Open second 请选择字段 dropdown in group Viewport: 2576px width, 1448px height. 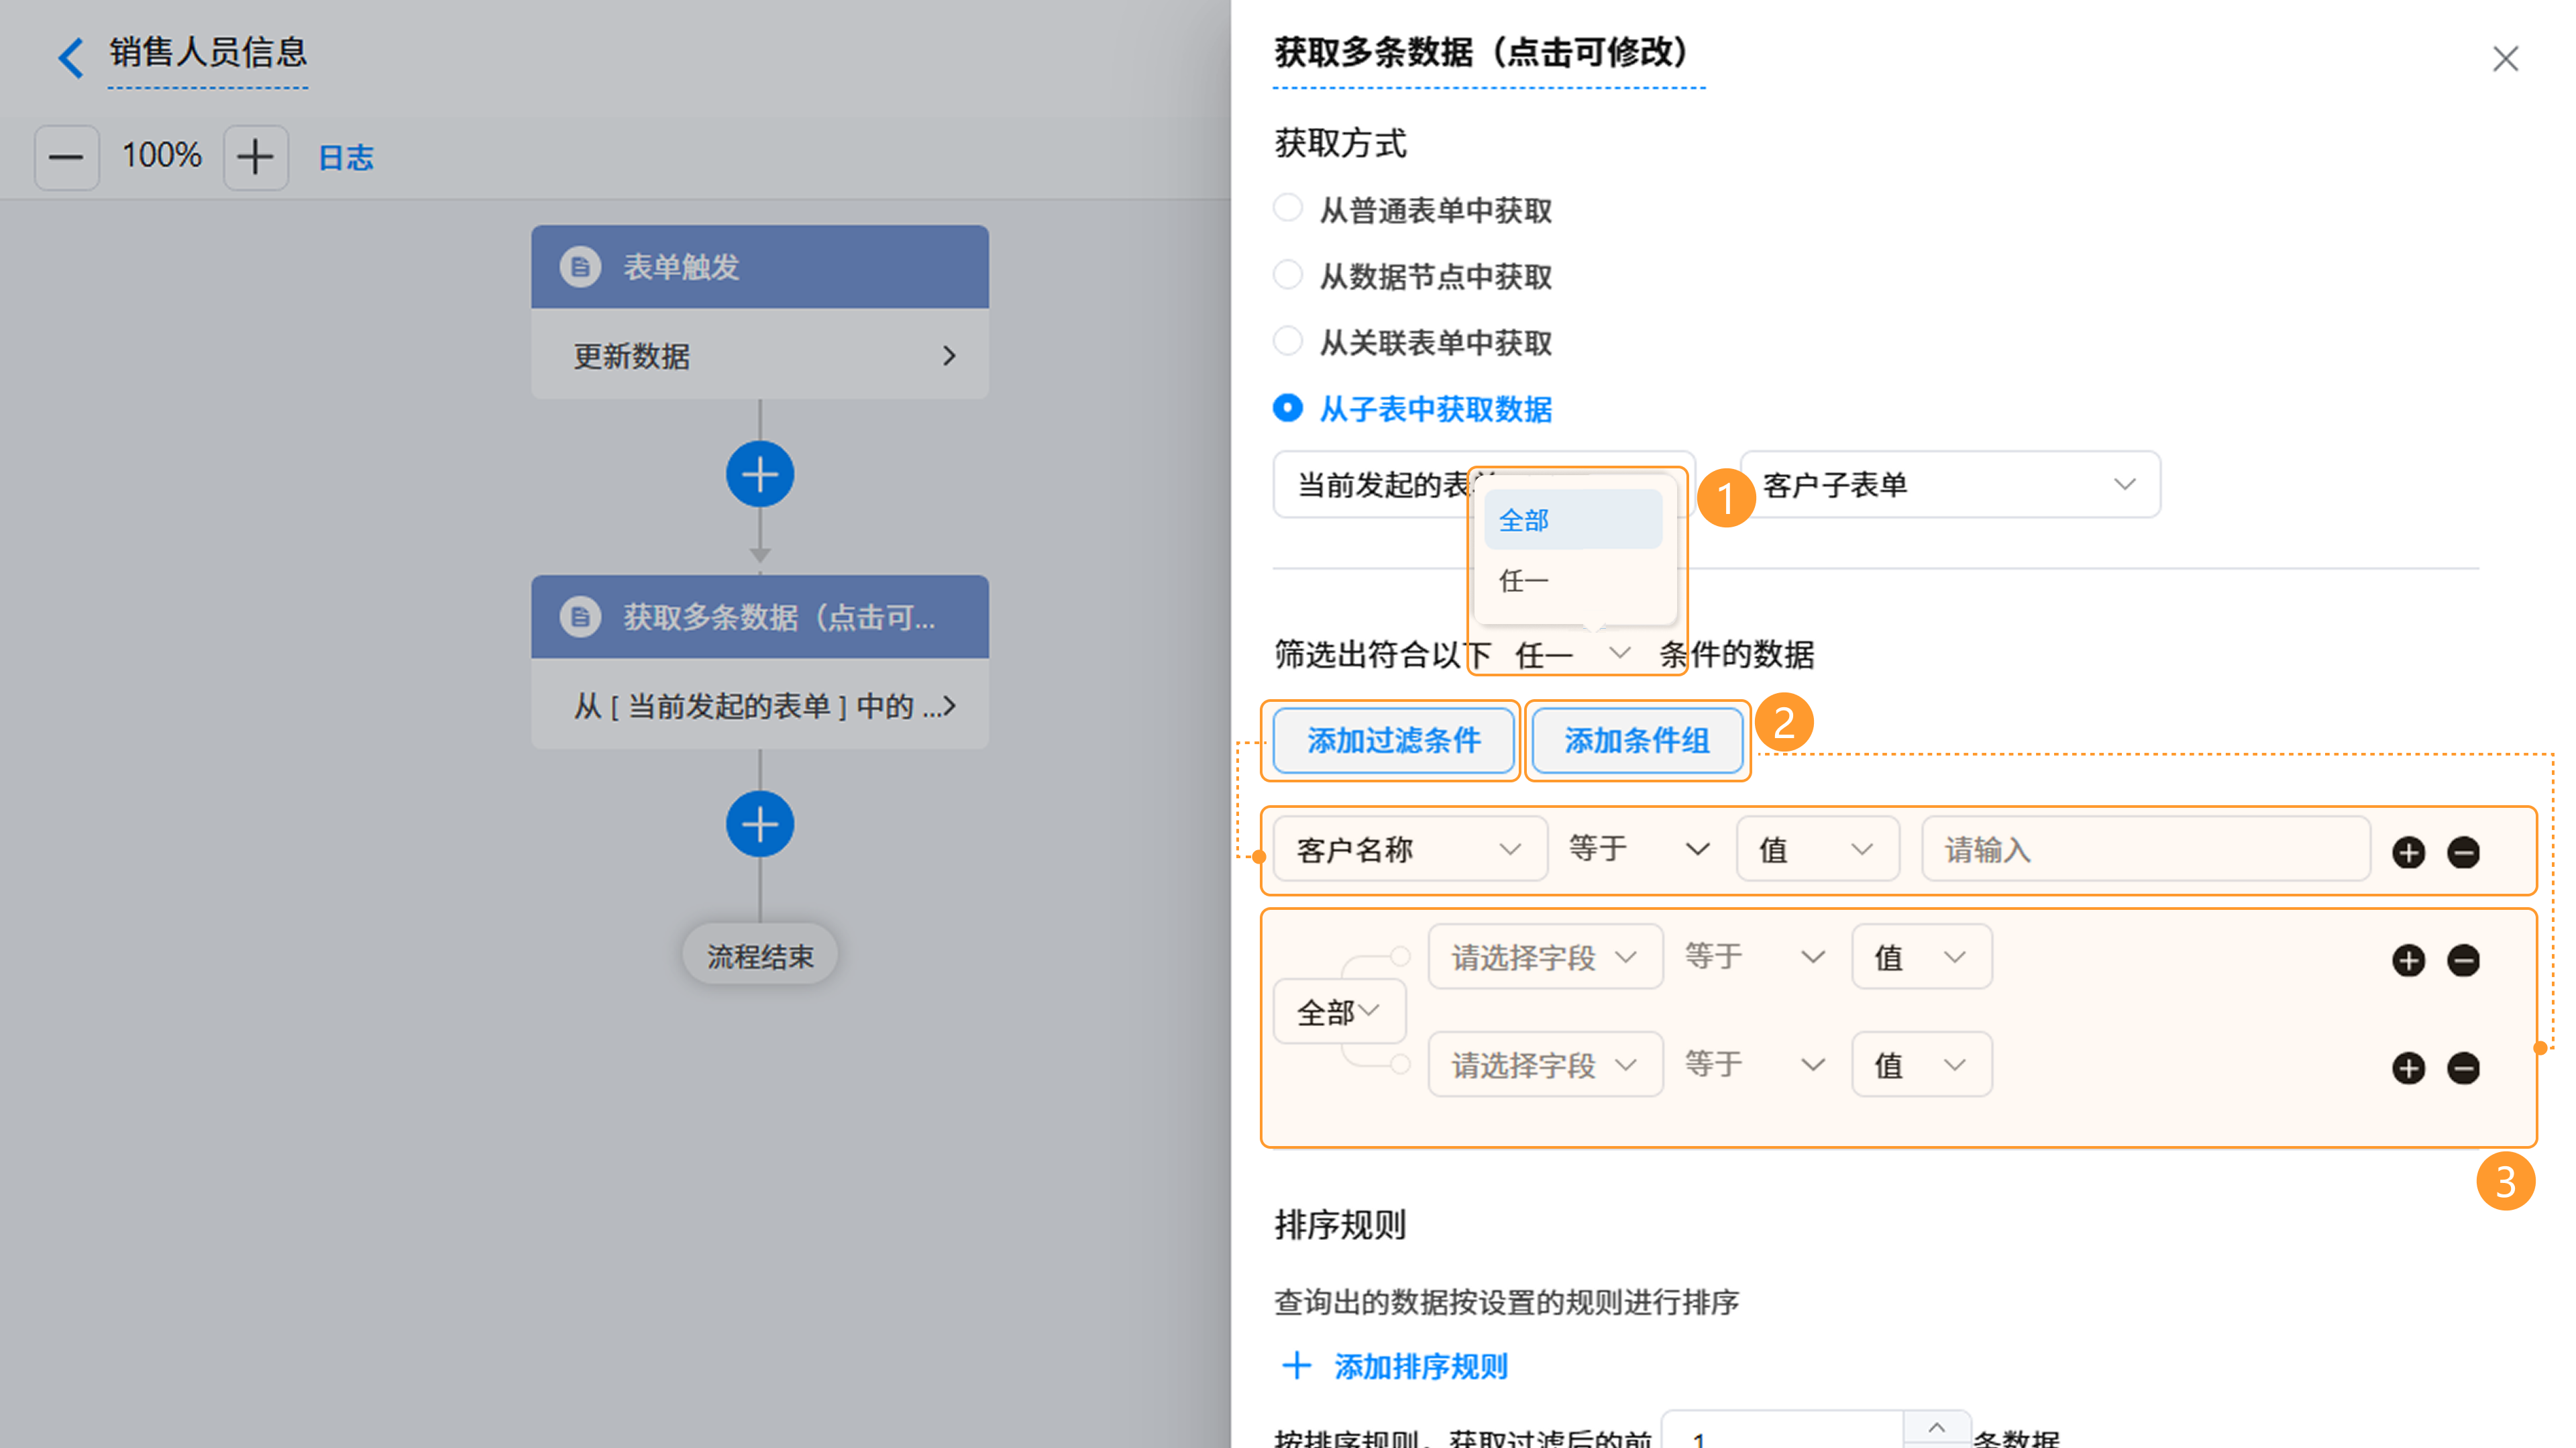[x=1545, y=1065]
